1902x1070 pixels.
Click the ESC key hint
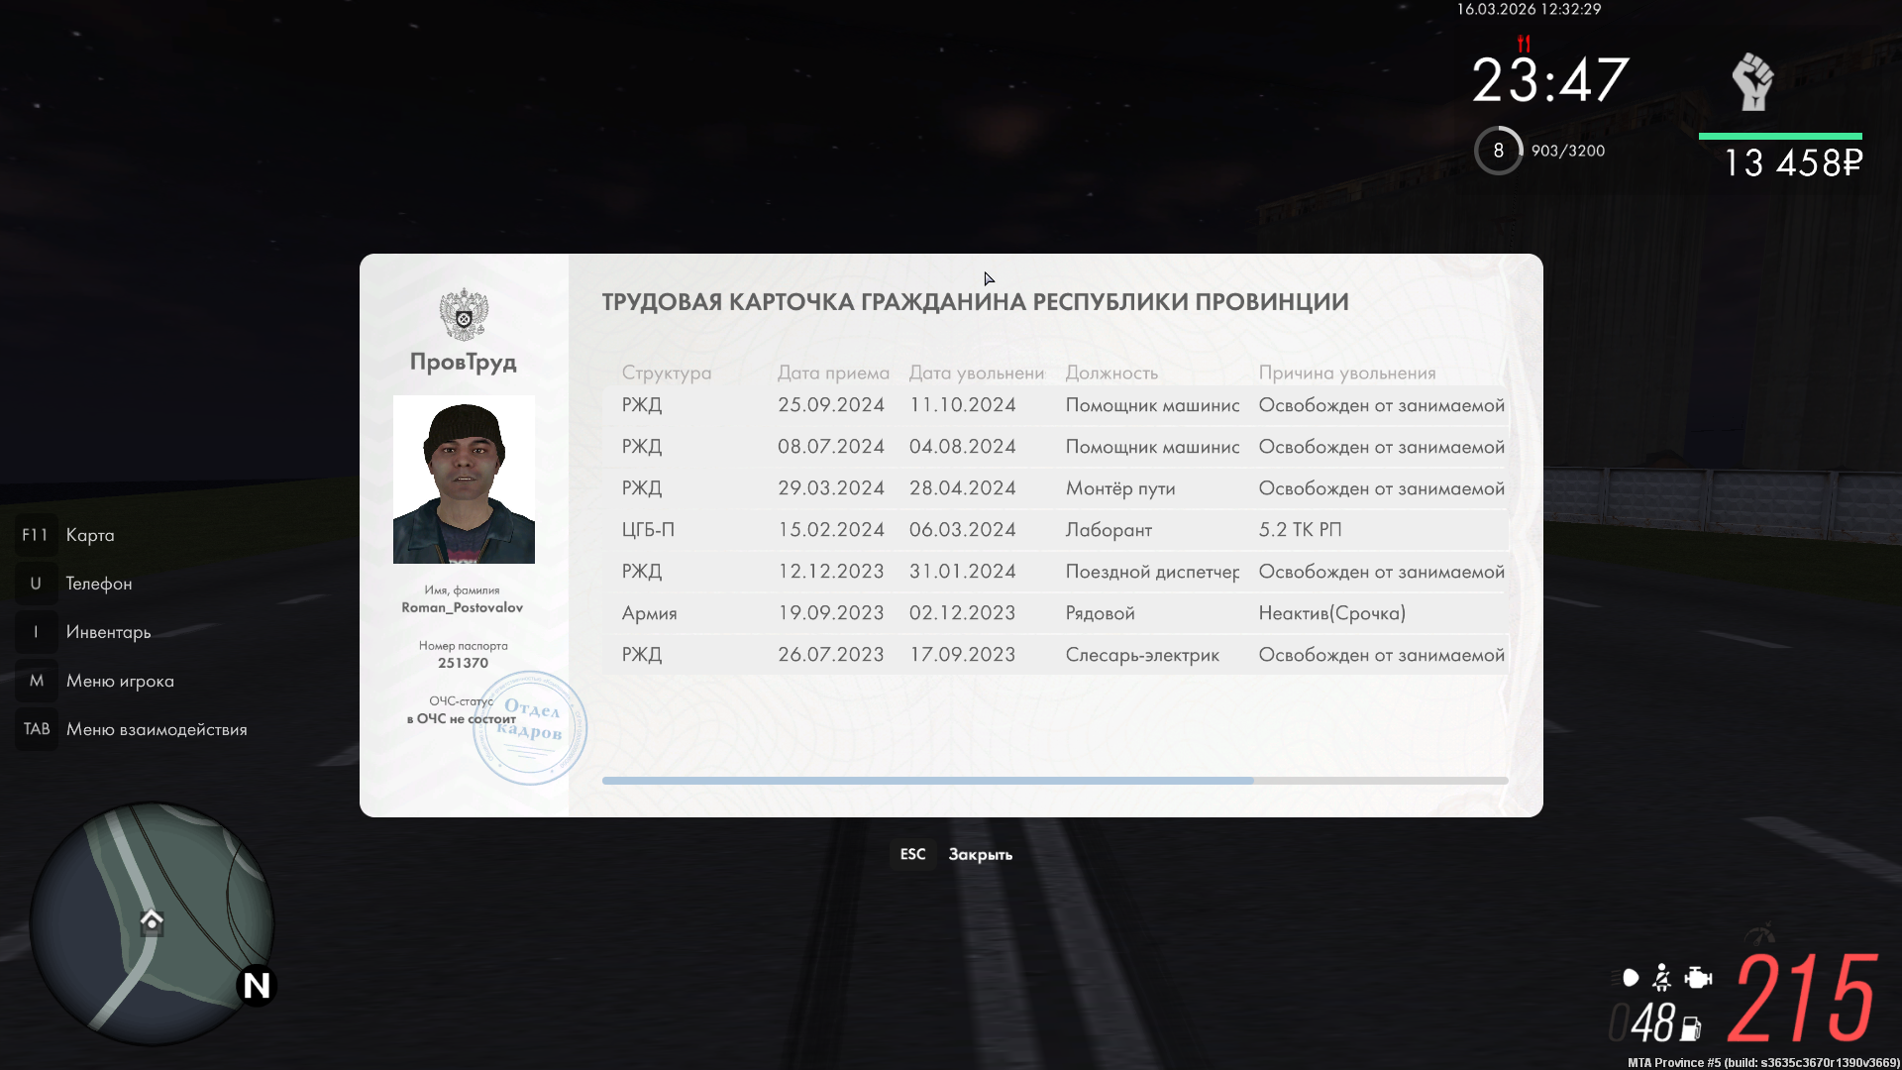point(912,854)
